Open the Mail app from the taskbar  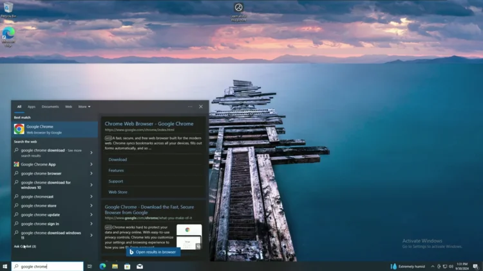140,267
